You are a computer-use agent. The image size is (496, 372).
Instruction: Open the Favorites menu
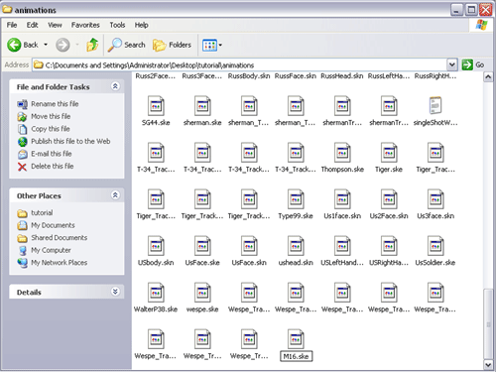click(85, 25)
